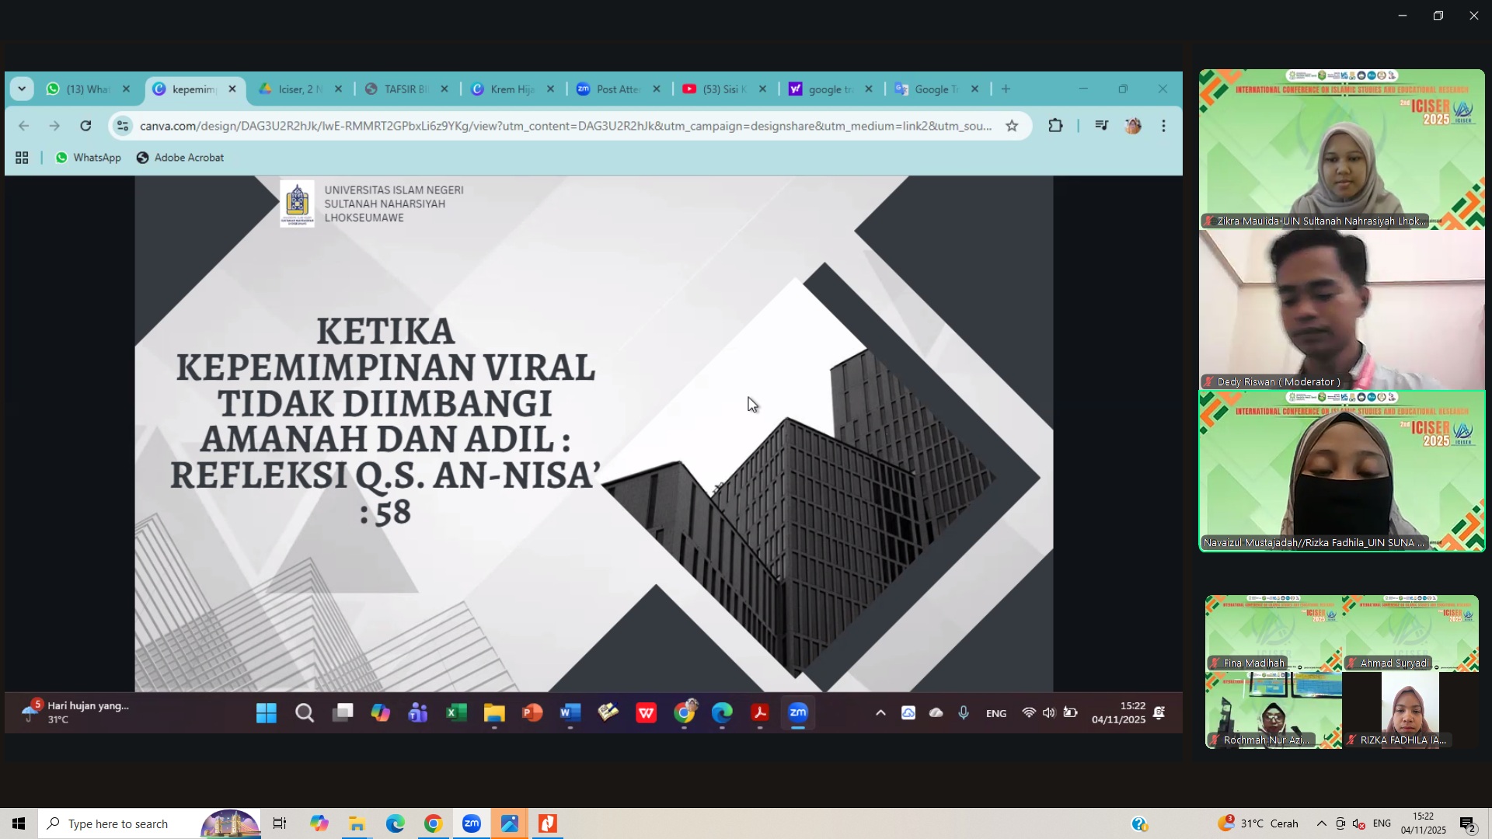Click the Zoom icon in shared taskbar
Viewport: 1492px width, 839px height.
point(798,713)
